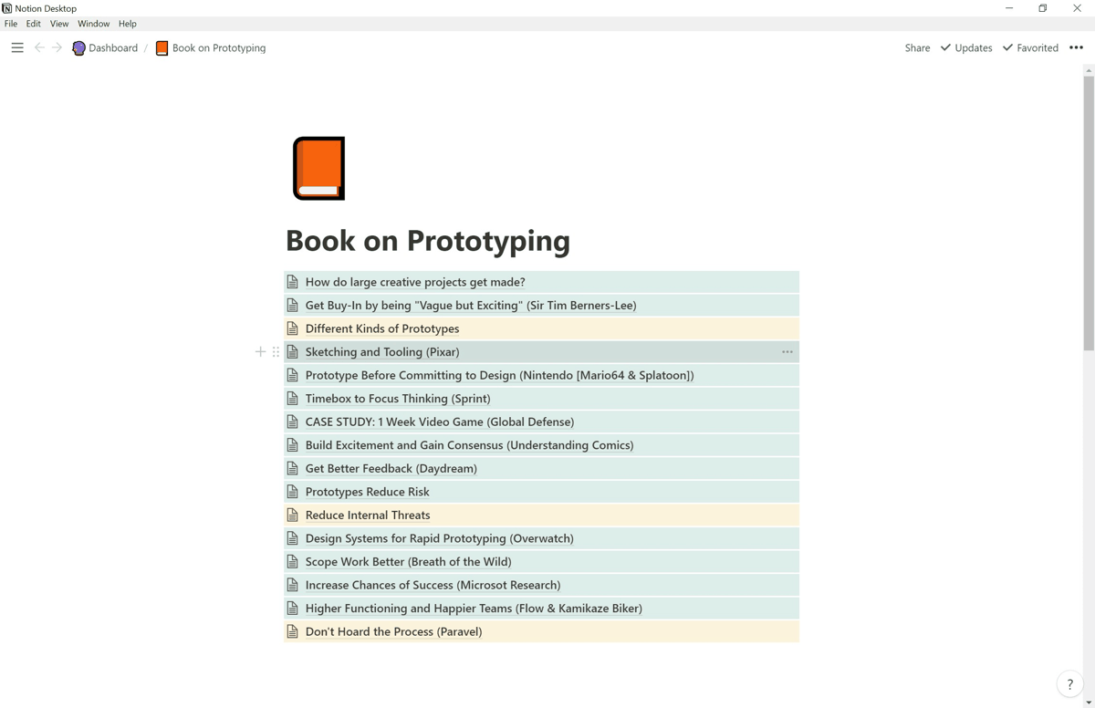1095x708 pixels.
Task: Click page icon of Reduce Internal Threats
Action: [292, 515]
